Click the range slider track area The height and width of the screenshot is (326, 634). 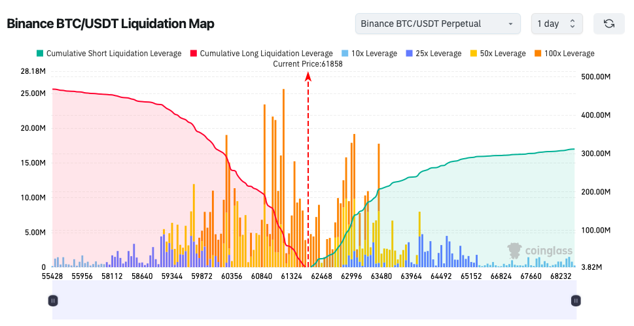(314, 300)
